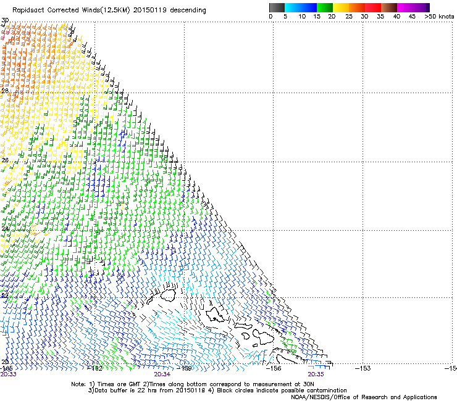Click the latitude label '26'
Viewport: 457px width, 401px height.
pos(5,160)
